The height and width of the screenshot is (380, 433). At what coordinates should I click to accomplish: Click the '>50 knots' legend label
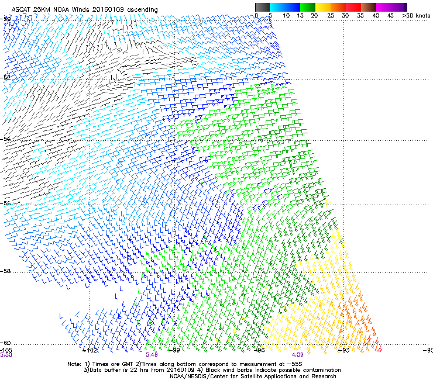click(416, 16)
